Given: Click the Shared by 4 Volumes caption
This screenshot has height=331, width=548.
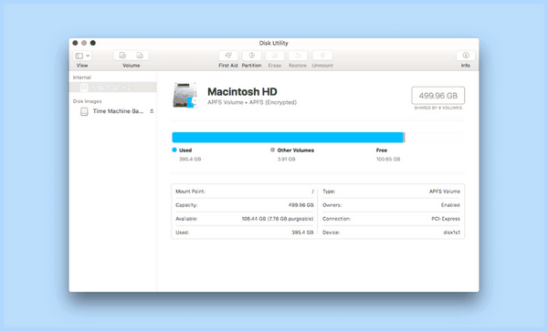Looking at the screenshot, I should 437,109.
